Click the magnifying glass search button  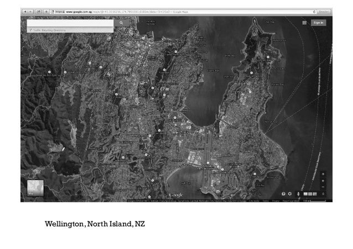coord(121,23)
